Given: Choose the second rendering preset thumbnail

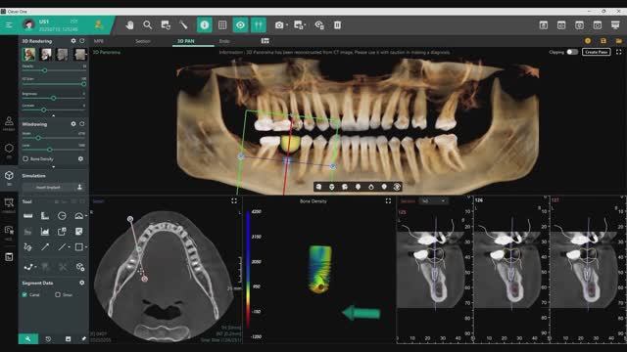Looking at the screenshot, I should coord(46,55).
